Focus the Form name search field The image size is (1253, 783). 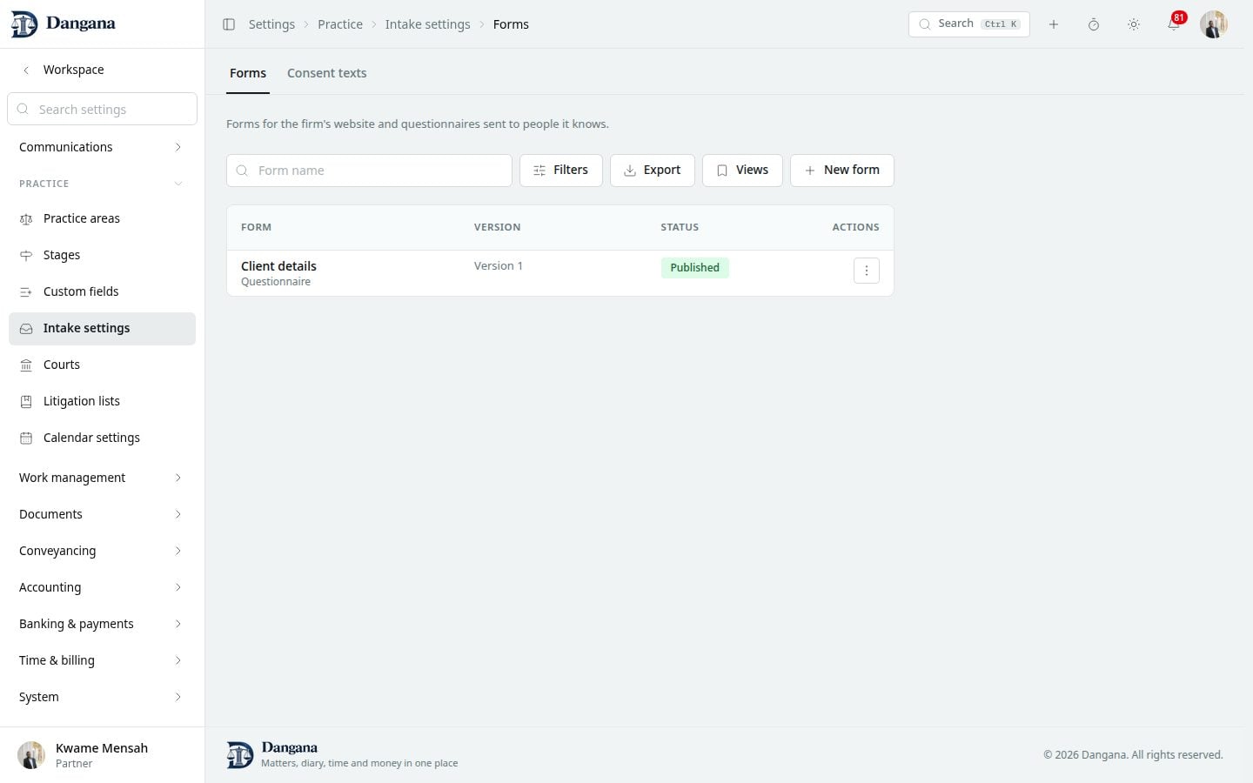point(369,171)
